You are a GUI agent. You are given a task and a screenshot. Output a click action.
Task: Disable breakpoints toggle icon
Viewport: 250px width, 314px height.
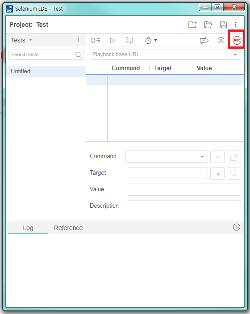204,41
